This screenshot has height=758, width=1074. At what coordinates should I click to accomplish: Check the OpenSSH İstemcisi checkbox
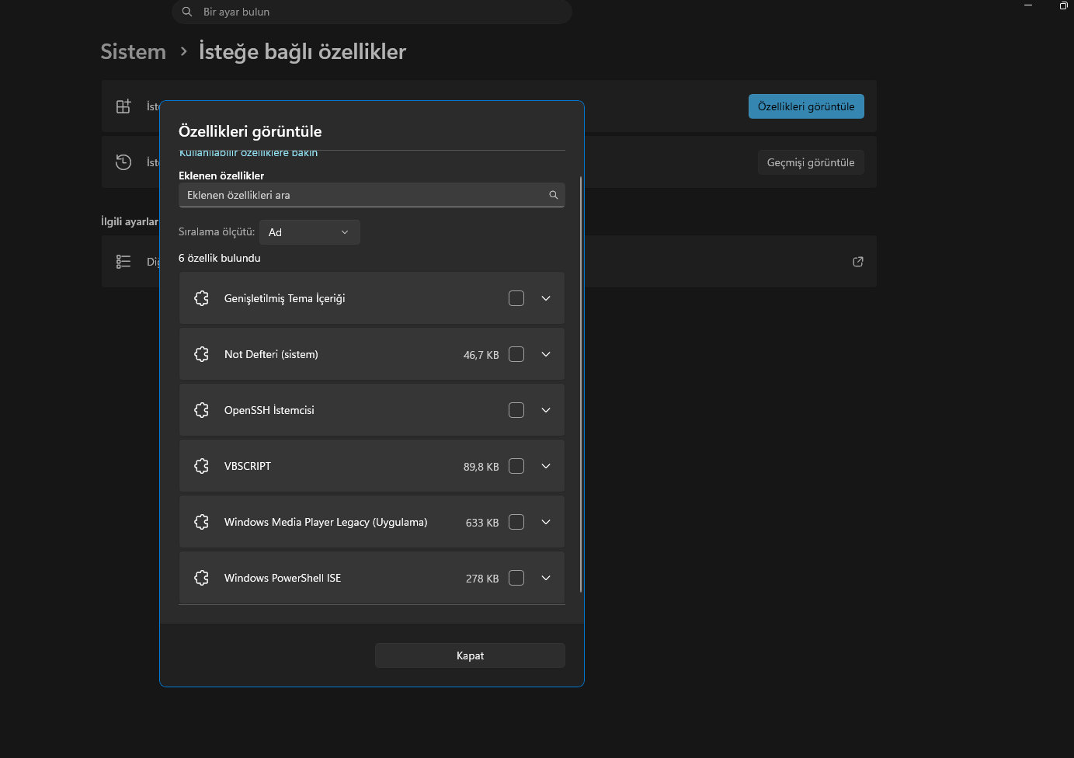(516, 410)
